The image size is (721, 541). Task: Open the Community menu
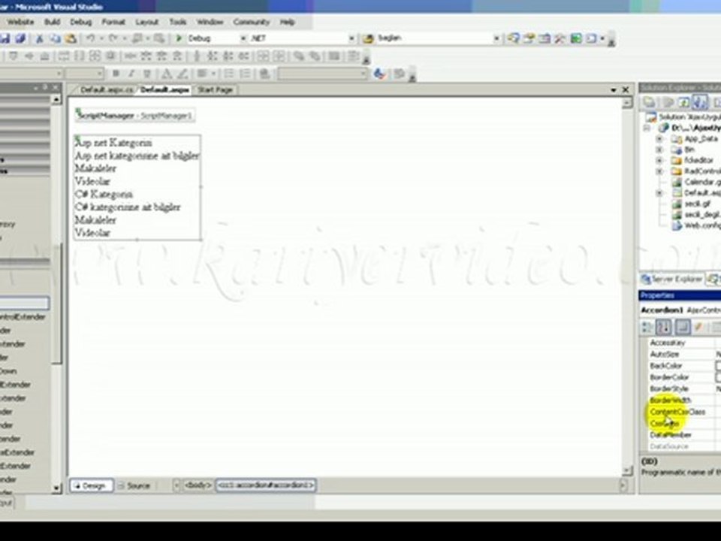(x=251, y=22)
